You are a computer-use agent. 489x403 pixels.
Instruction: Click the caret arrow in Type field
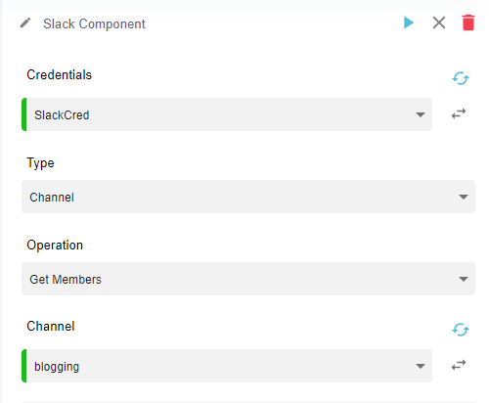point(464,197)
